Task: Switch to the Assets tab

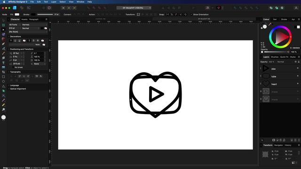Action: click(24, 19)
